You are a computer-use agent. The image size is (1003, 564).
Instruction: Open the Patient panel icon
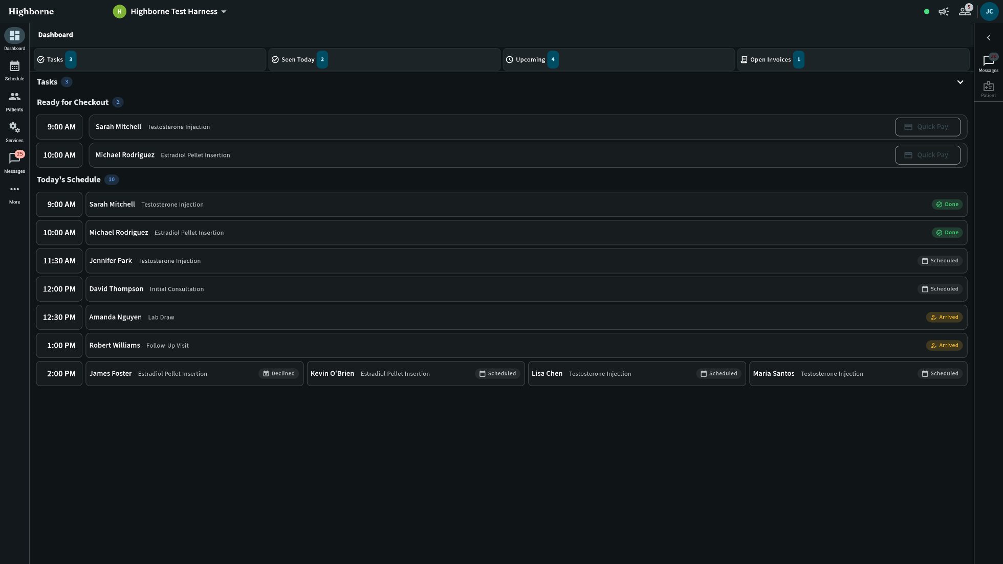tap(988, 89)
